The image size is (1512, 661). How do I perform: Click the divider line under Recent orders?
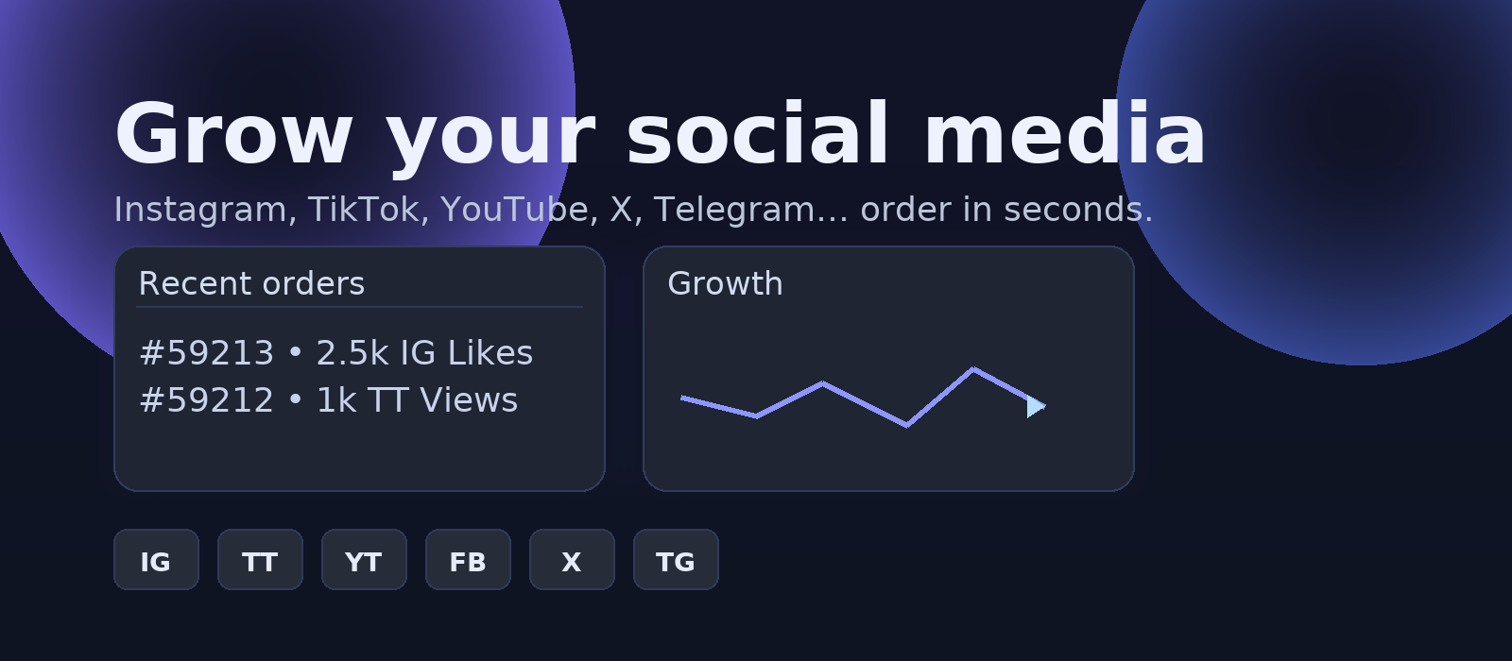359,307
